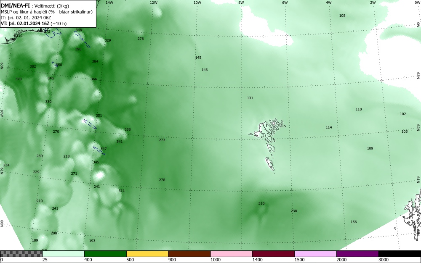This screenshot has height=263, width=421.
Task: Click the value '115' beside the Faroe Islands
Action: (x=283, y=126)
